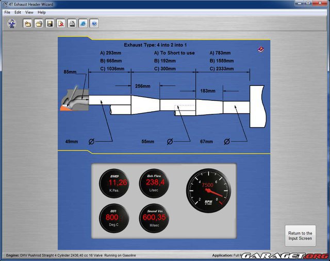Open a file with the open-folder icon
The width and height of the screenshot is (330, 261).
coord(39,24)
